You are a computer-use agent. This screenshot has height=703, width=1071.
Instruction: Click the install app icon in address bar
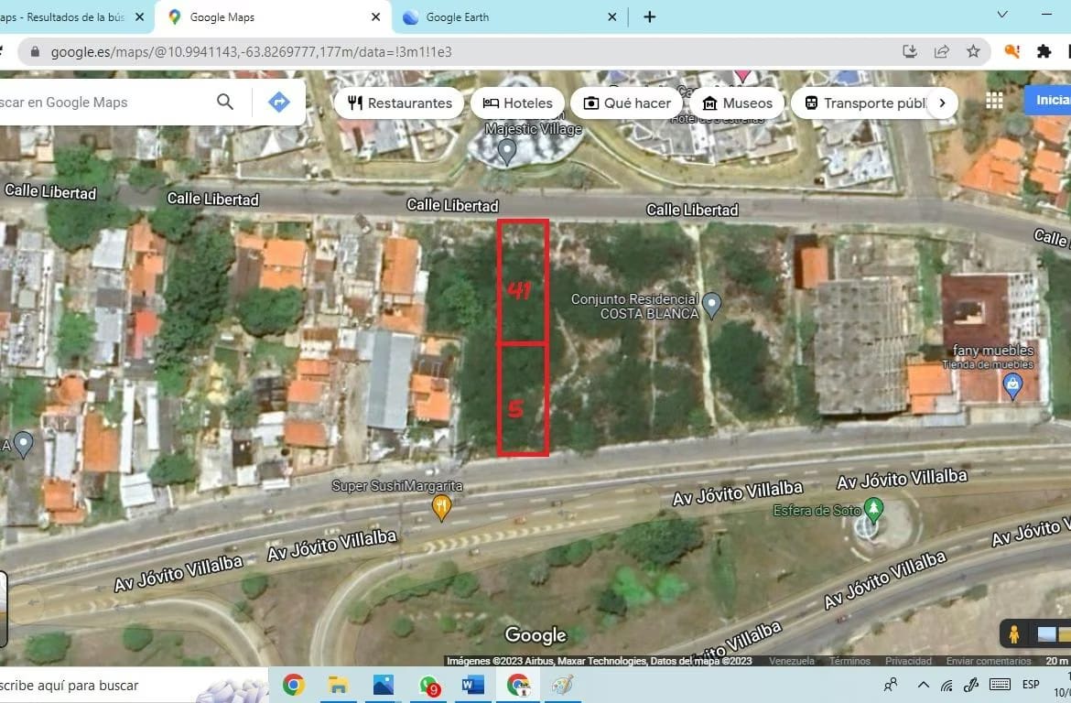909,51
